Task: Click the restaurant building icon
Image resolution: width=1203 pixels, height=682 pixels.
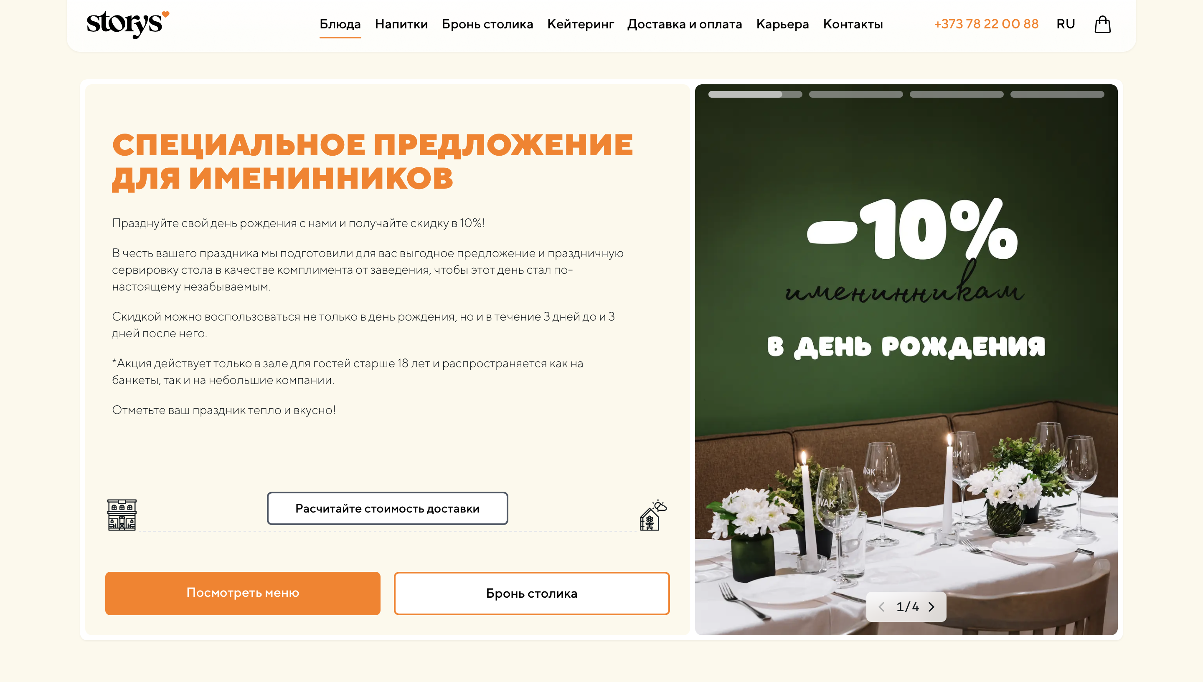Action: tap(122, 515)
